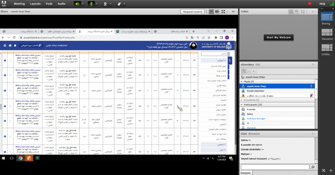Open the speaker options dropdown arrow

click(83, 3)
